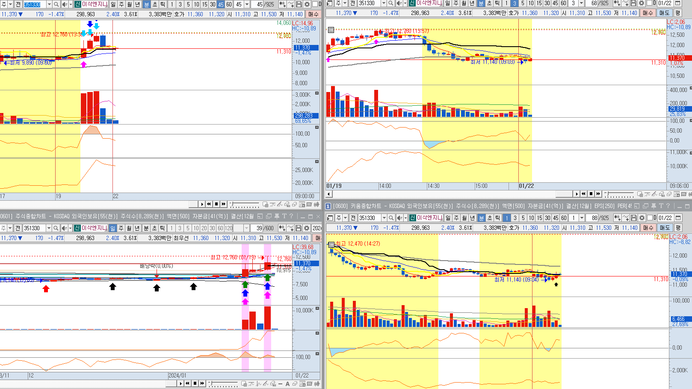Click rewind button under top-left chart
Image resolution: width=692 pixels, height=389 pixels.
point(209,204)
